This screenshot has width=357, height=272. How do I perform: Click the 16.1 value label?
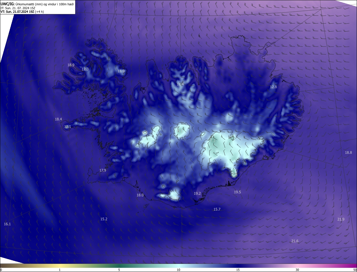(x=7, y=224)
